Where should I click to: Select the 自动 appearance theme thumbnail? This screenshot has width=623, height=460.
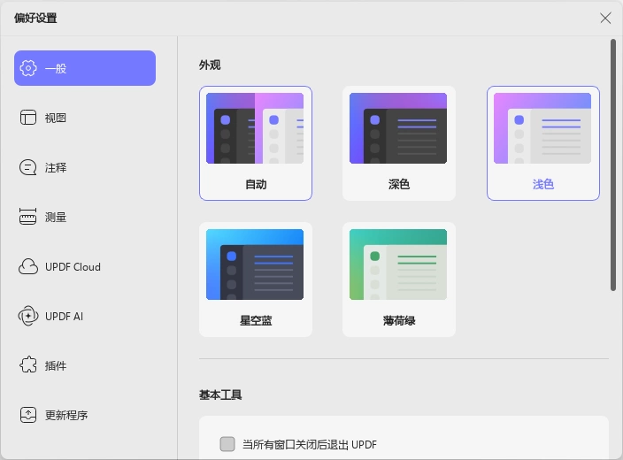pyautogui.click(x=255, y=128)
